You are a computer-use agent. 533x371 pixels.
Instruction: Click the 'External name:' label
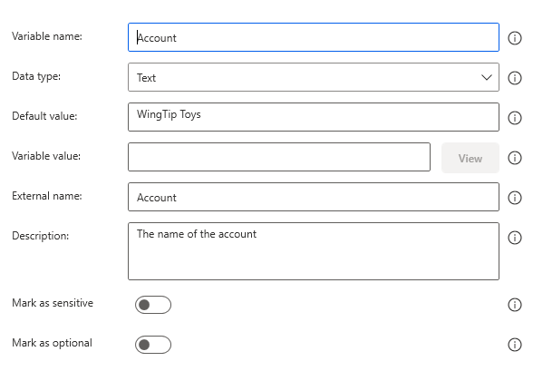47,196
